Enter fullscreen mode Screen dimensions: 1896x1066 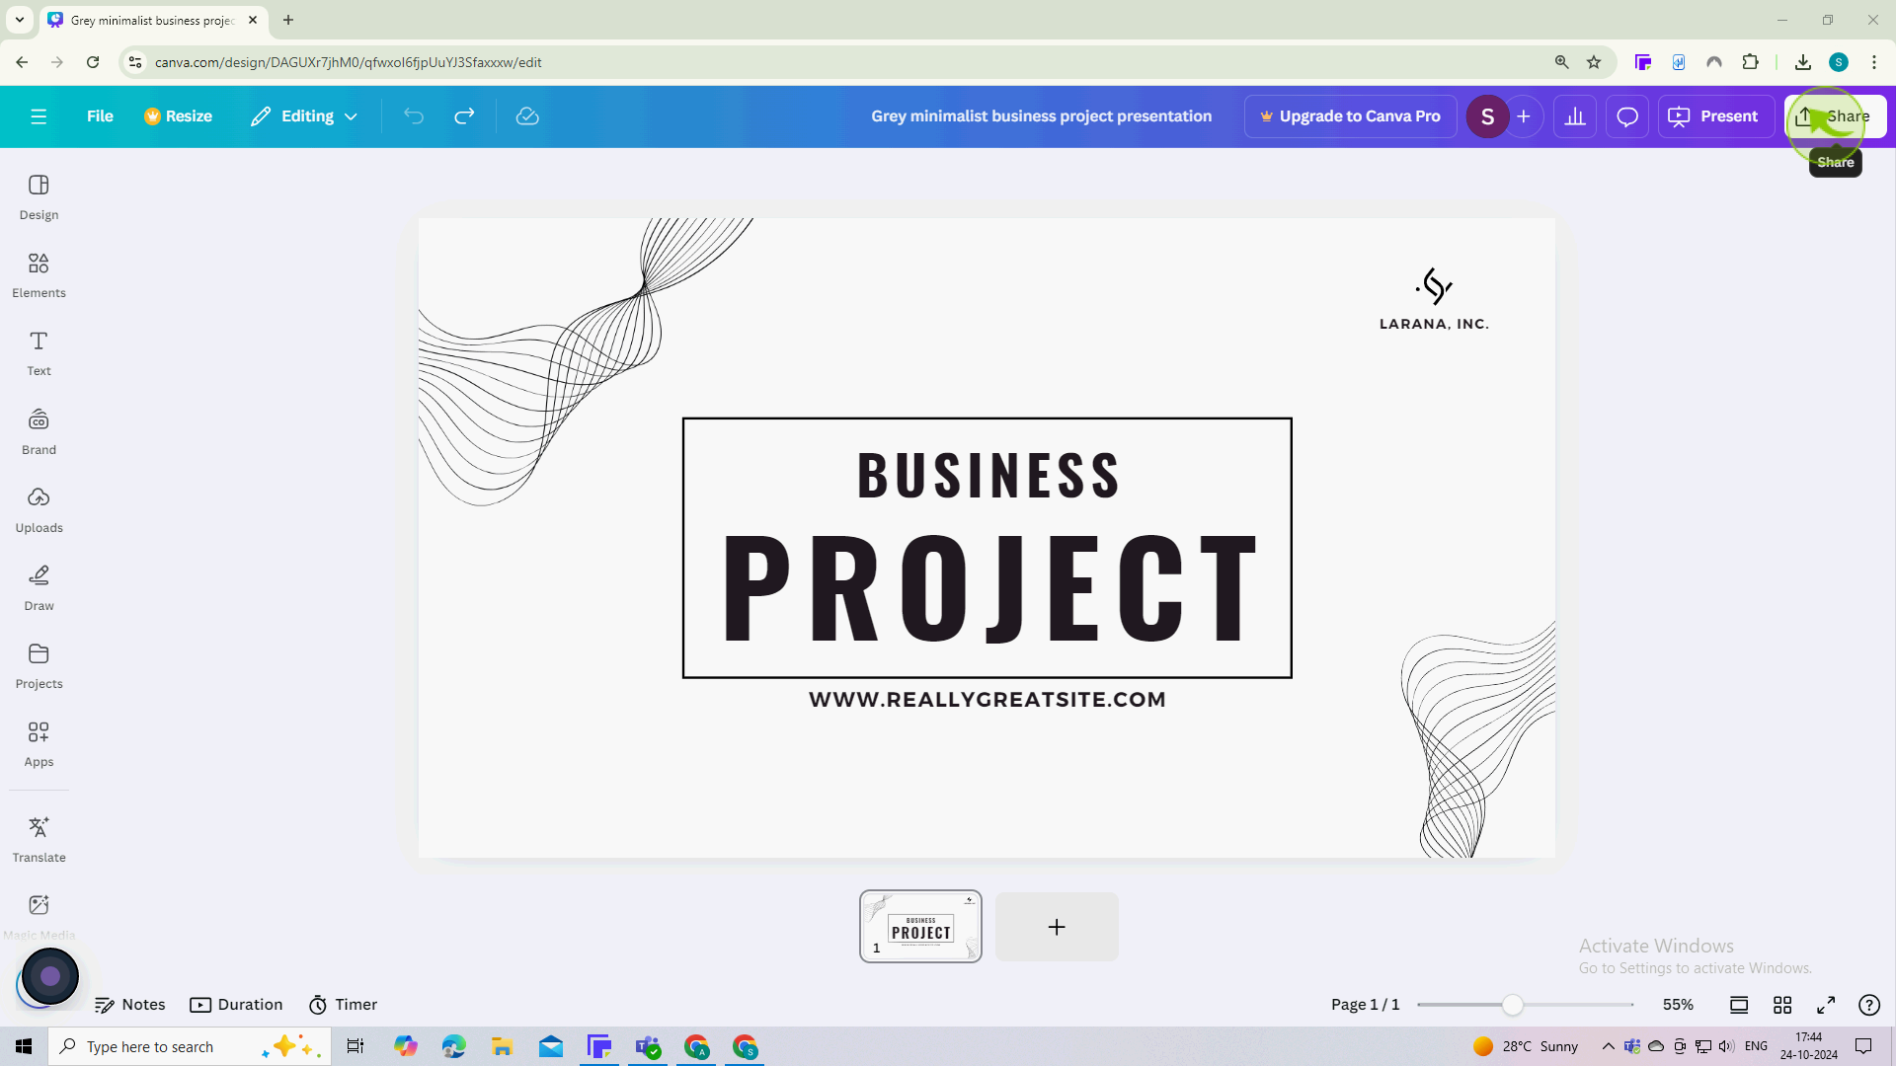[x=1826, y=1005]
